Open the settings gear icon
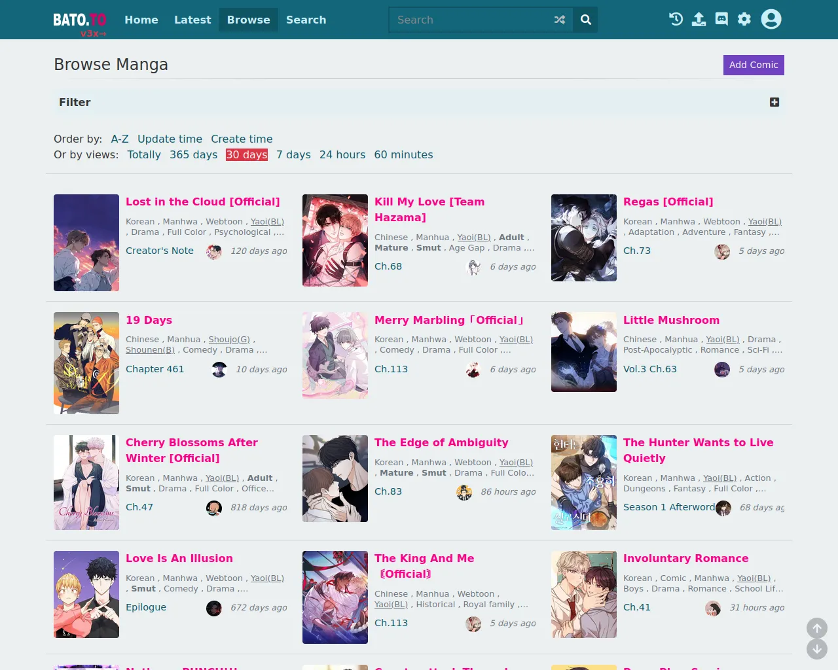 [x=744, y=19]
